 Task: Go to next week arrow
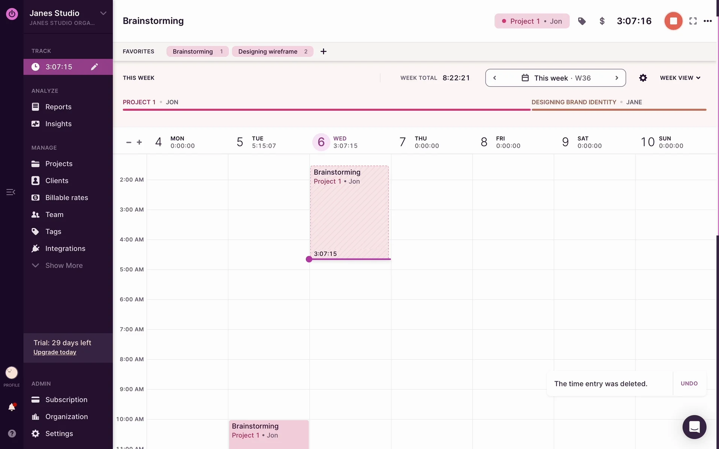[616, 78]
